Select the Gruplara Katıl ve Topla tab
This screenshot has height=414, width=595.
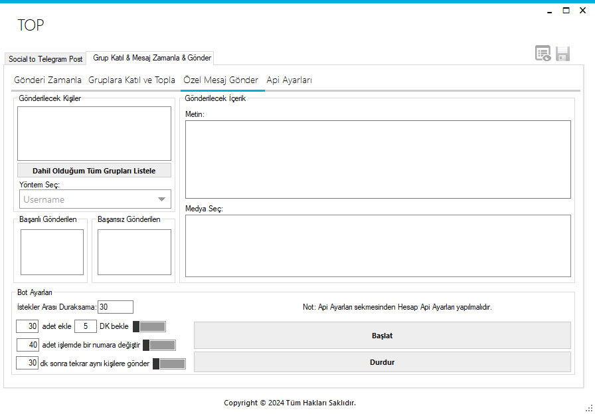click(x=131, y=80)
